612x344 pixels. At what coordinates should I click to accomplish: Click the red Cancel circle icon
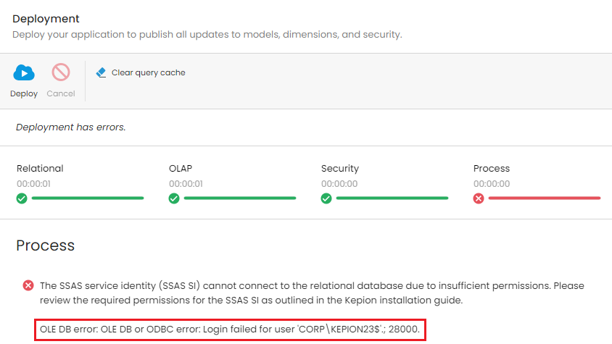pyautogui.click(x=61, y=72)
